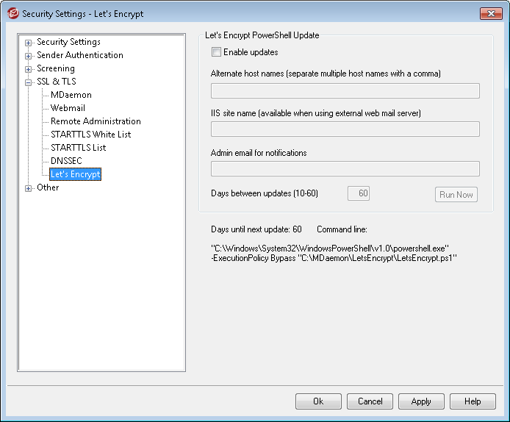Open the MDaemon SSL page

(71, 95)
